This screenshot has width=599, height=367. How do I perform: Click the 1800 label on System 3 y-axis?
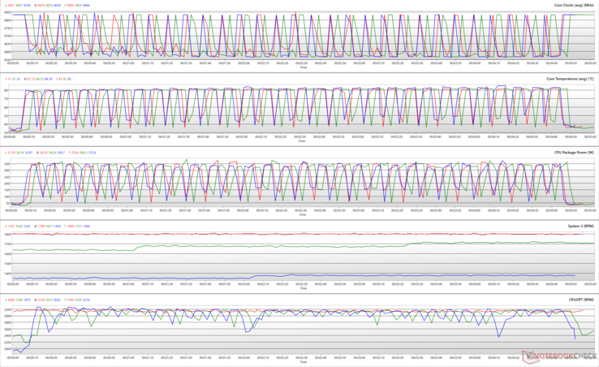[x=7, y=235]
